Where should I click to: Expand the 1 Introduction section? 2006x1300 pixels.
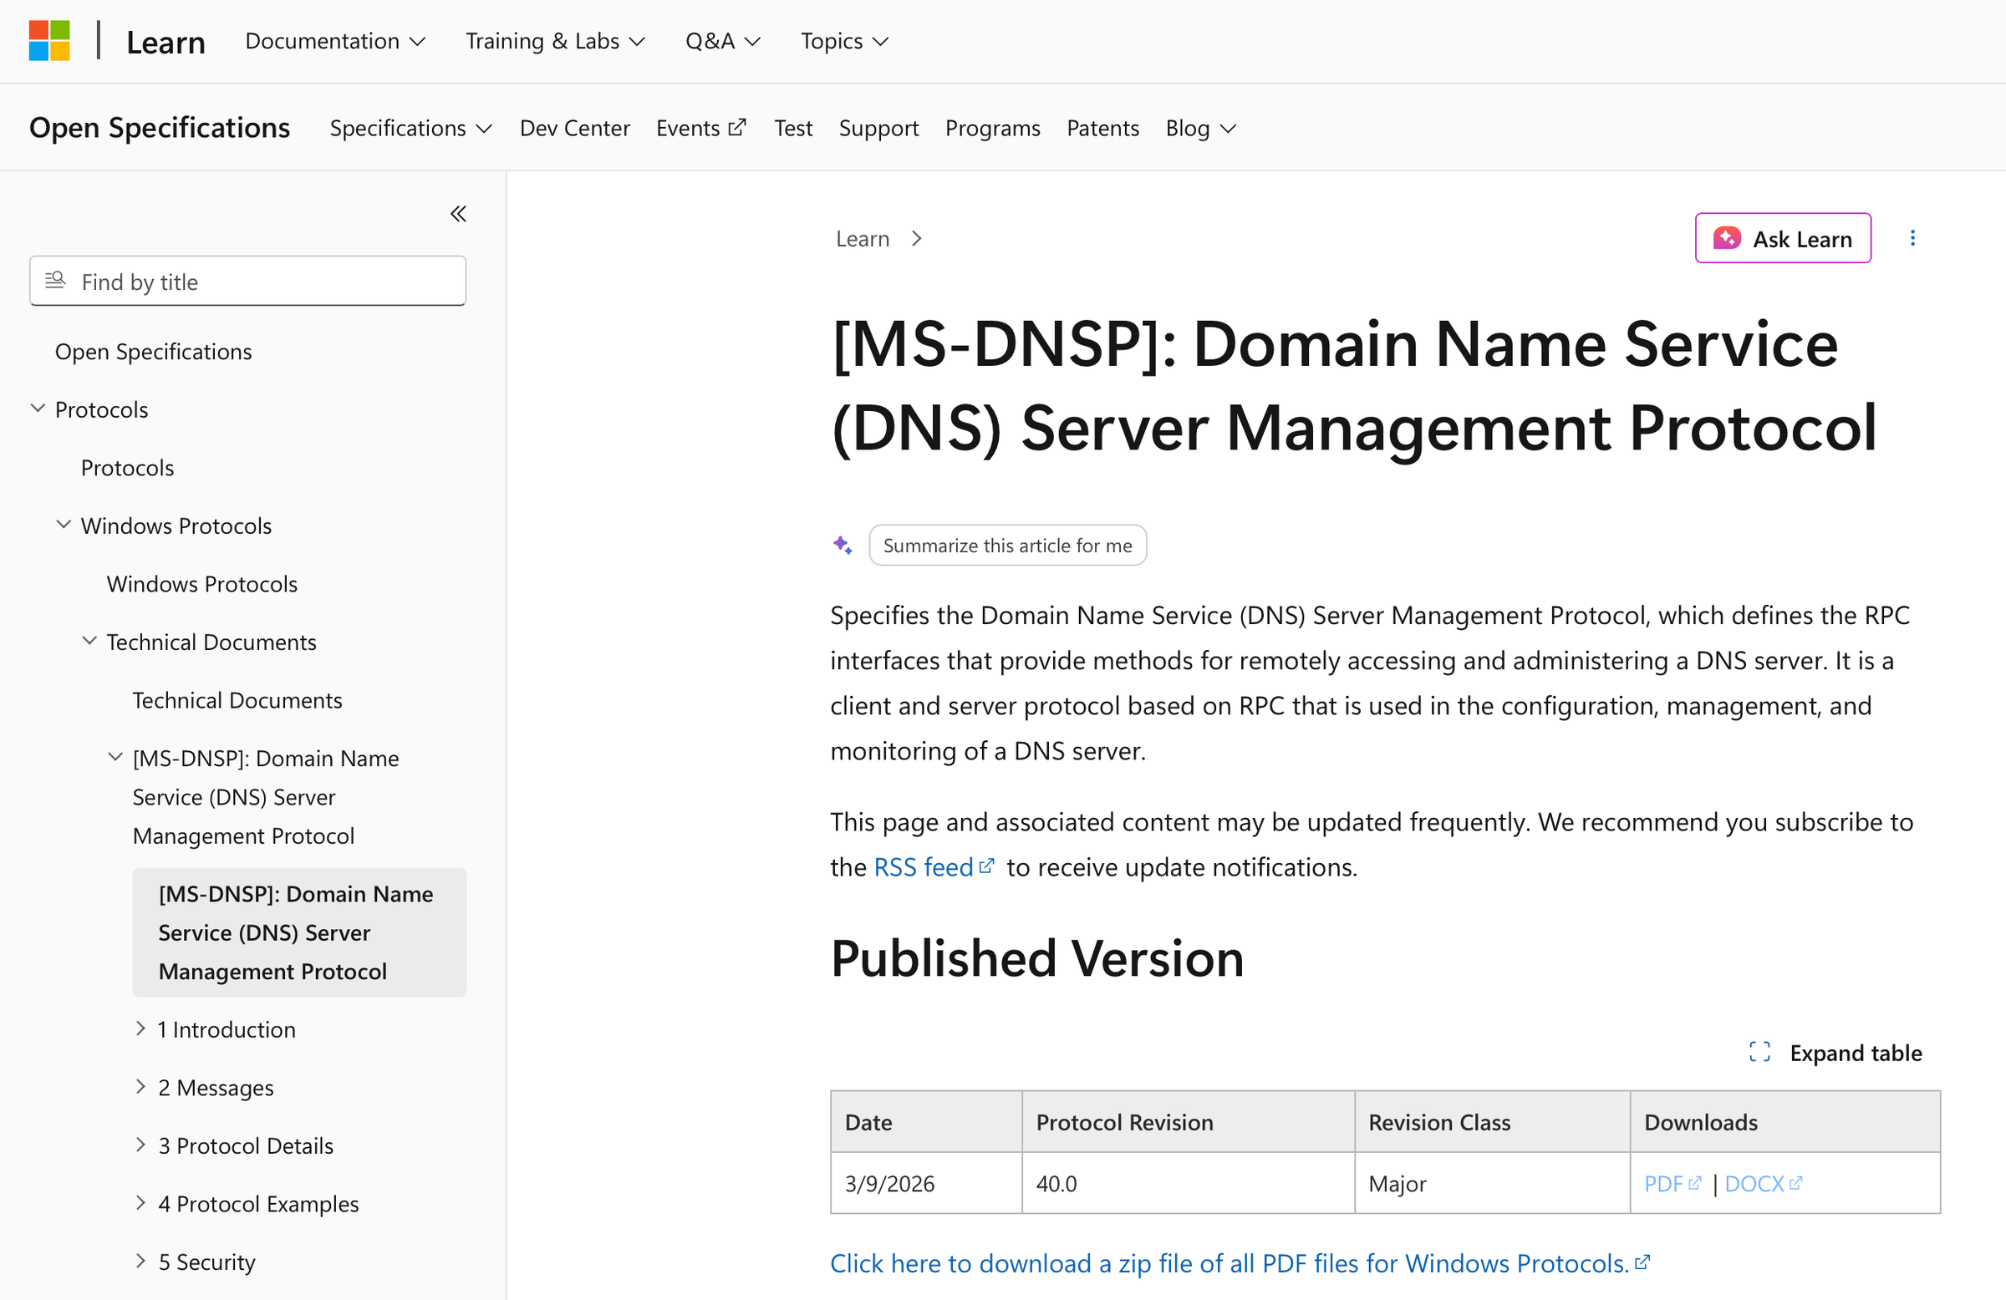click(x=140, y=1028)
